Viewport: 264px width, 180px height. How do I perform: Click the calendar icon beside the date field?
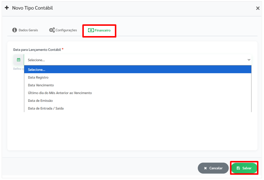(x=19, y=60)
